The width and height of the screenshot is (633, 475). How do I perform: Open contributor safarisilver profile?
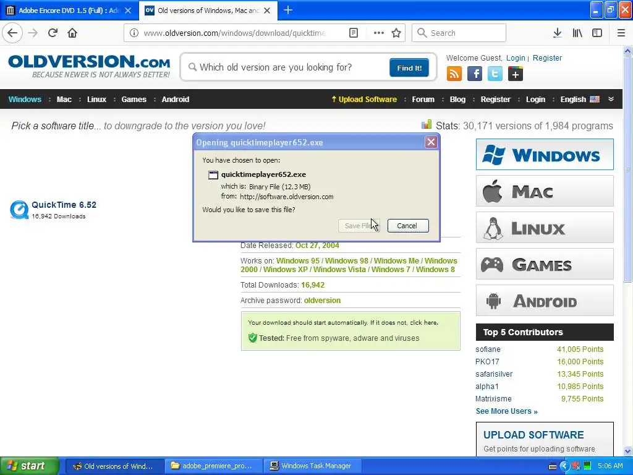[494, 374]
